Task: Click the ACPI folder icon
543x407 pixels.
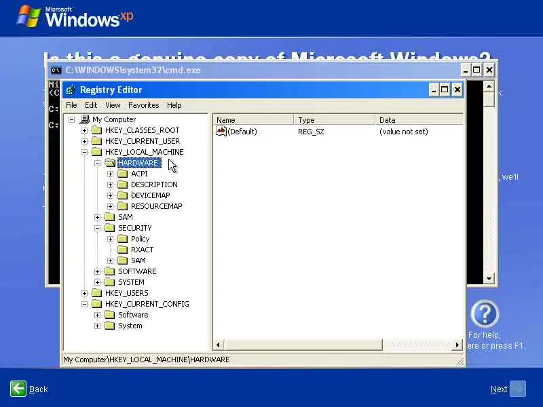Action: click(123, 174)
